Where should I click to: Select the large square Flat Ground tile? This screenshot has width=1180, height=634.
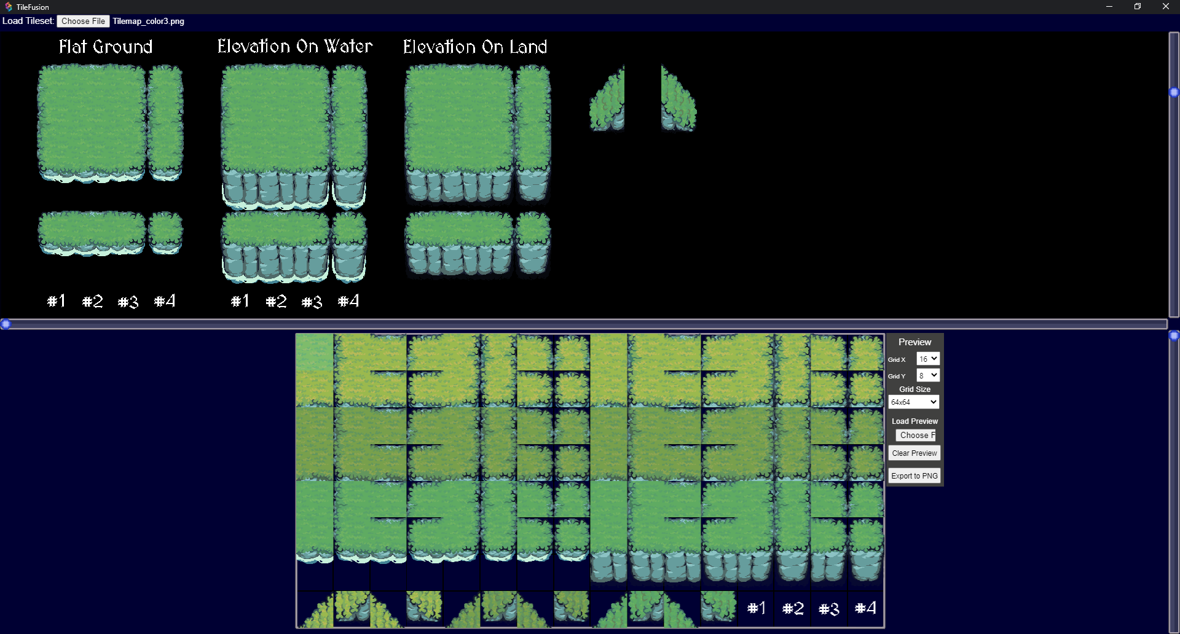(92, 123)
